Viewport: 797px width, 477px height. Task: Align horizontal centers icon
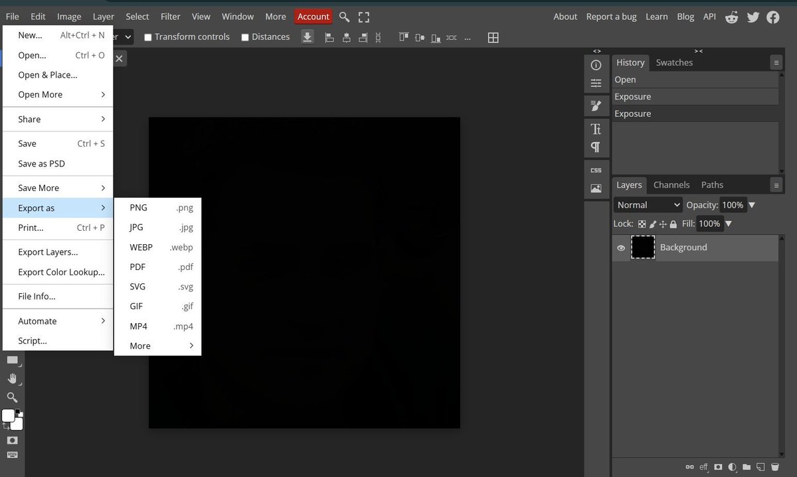346,38
